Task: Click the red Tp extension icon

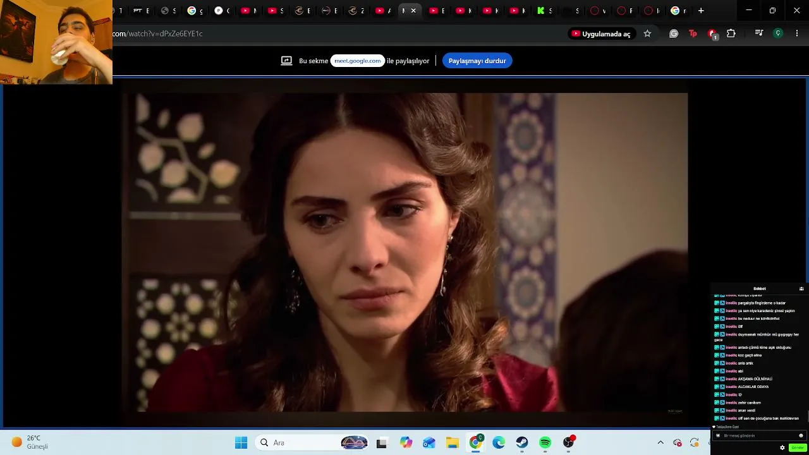Action: (693, 34)
